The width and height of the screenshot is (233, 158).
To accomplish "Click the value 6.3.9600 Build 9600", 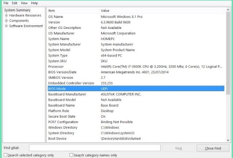I will 115,22.
